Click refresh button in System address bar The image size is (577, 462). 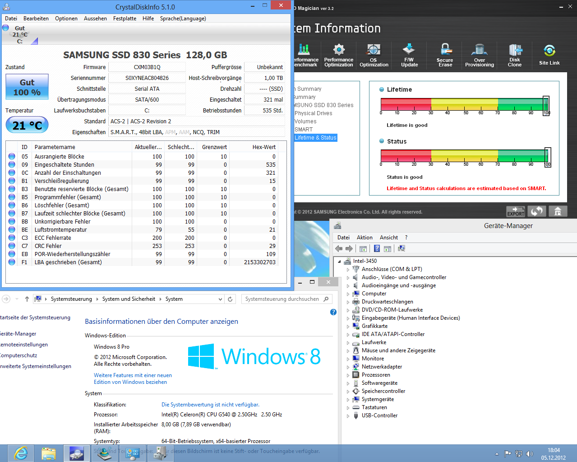point(230,299)
